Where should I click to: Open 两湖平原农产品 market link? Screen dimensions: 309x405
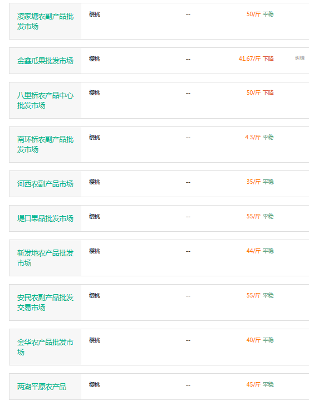click(42, 387)
